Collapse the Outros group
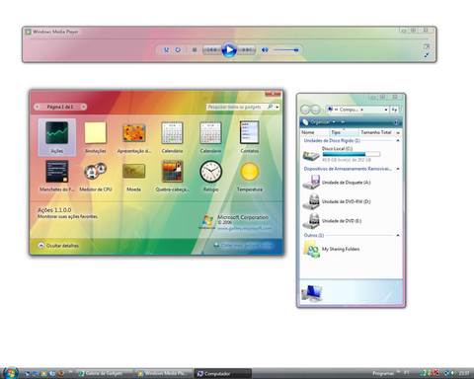The image size is (474, 379). (398, 235)
